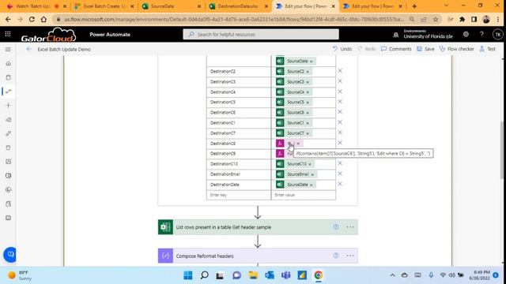This screenshot has width=506, height=284.
Task: Click the expression fx token in DestinationC9
Action: pyautogui.click(x=284, y=154)
